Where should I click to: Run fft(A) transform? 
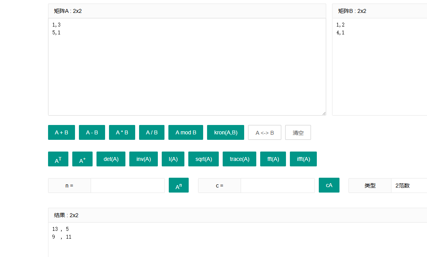coord(273,159)
